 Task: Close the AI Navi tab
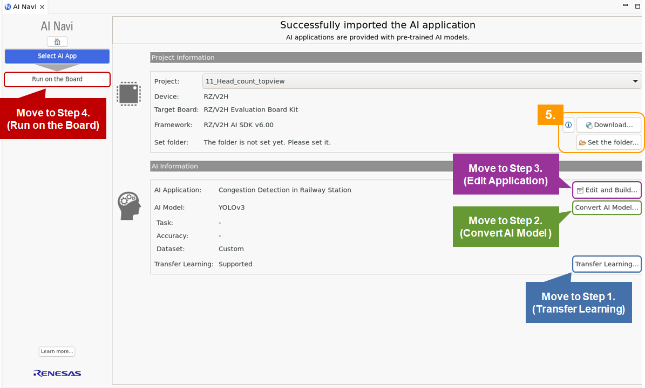click(42, 7)
